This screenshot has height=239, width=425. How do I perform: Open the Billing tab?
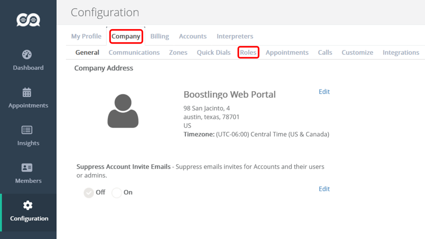pyautogui.click(x=160, y=36)
